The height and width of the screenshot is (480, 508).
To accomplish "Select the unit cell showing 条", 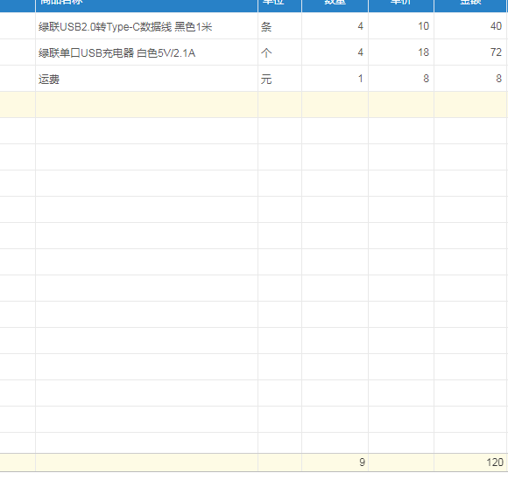I will (x=280, y=26).
